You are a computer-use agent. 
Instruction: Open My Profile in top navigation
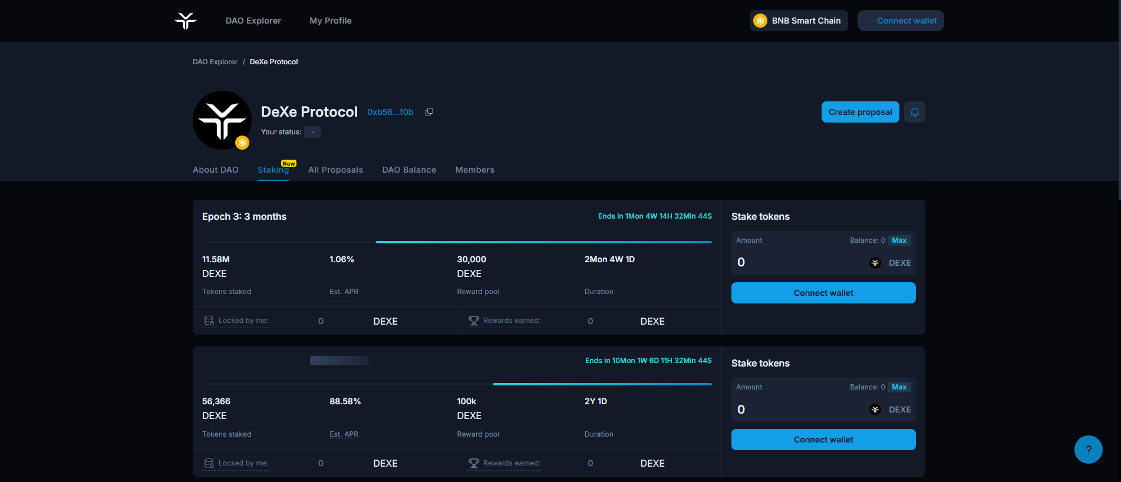click(x=331, y=21)
